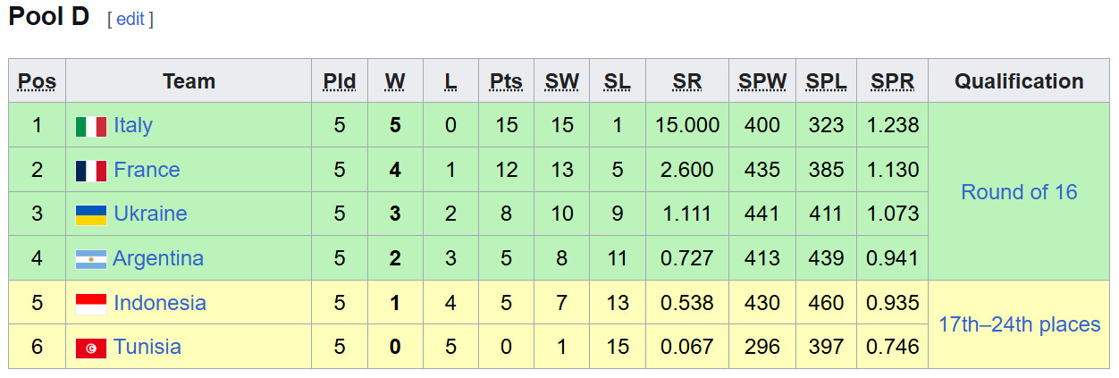Click the Argentina flag icon
Screen dimensions: 1119x378
click(x=91, y=259)
